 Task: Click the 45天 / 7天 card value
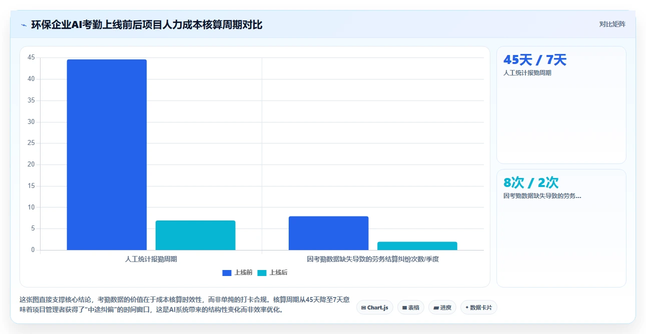(535, 60)
